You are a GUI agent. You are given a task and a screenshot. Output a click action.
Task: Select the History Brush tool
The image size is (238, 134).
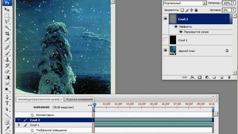7,66
